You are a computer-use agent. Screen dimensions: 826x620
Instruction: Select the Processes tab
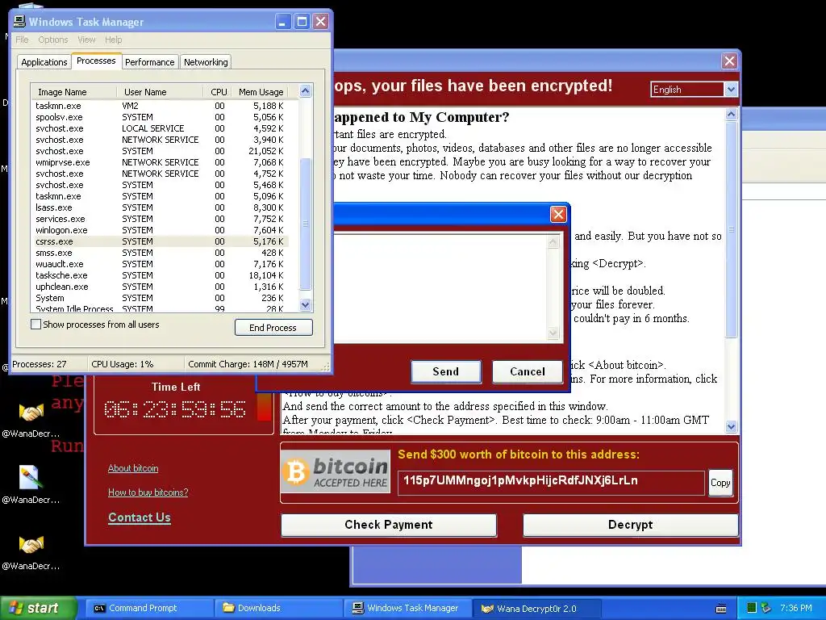[x=96, y=61]
